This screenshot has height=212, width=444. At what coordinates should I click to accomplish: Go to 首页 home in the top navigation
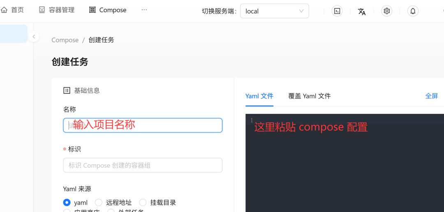[12, 10]
